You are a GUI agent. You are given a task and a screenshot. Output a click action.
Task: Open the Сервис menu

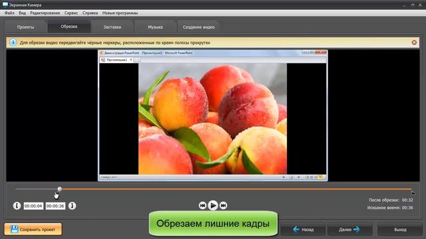[71, 13]
